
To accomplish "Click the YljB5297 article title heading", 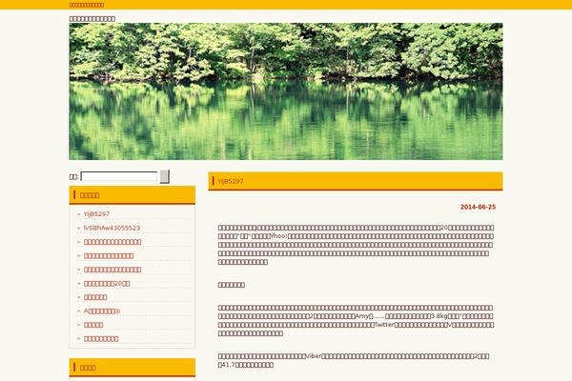I will [230, 181].
